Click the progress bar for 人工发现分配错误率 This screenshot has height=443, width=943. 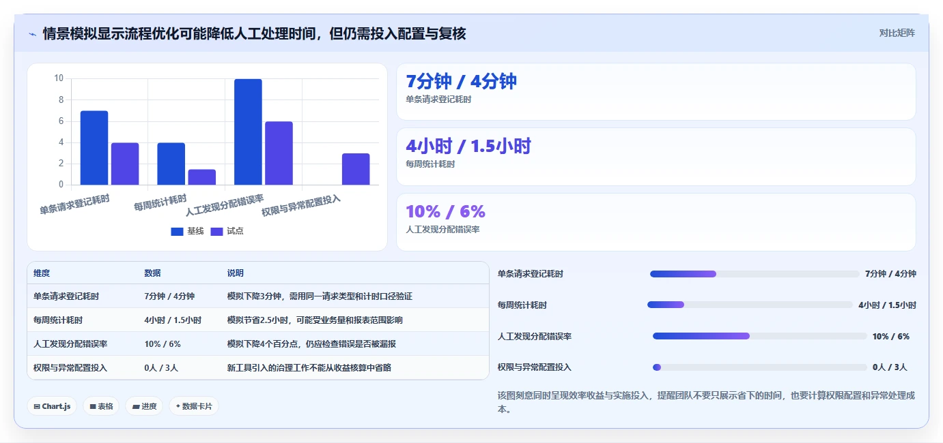[760, 336]
